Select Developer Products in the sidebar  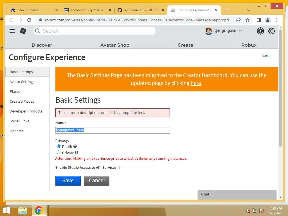click(26, 111)
